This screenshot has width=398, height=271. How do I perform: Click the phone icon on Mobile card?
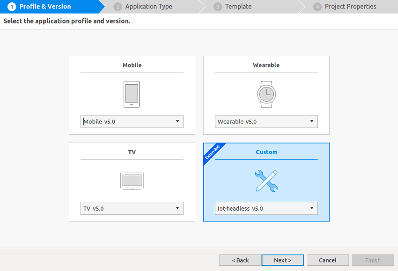click(132, 94)
